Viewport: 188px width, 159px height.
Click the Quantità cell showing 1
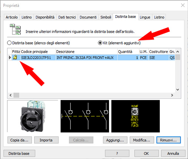tap(128, 57)
